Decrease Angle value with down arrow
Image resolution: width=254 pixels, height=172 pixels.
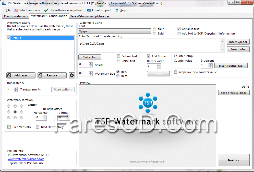tap(91, 66)
